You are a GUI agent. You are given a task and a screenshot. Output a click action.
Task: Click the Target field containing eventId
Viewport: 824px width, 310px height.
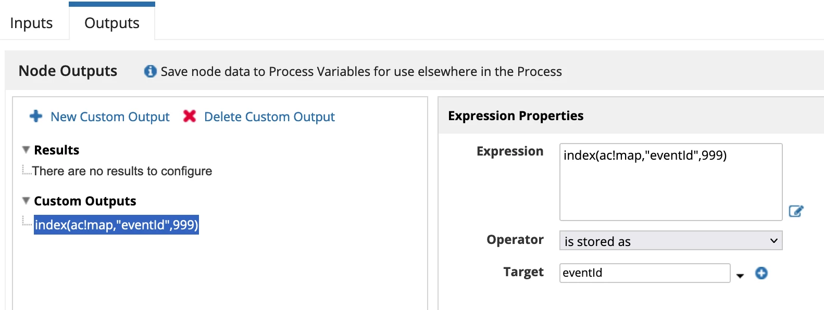(x=645, y=273)
